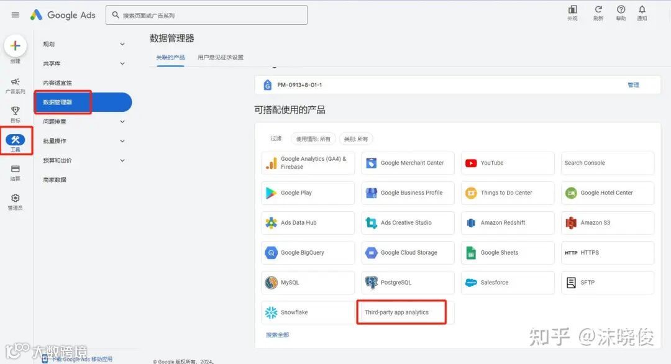Expand the 规划 menu section
Screen dimensions: 671x364
pos(84,44)
